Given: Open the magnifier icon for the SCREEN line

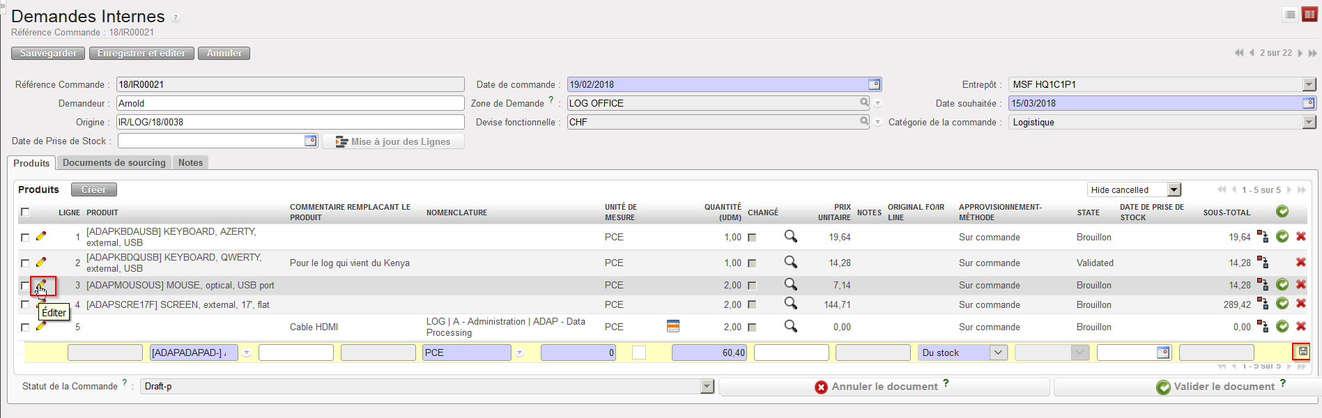Looking at the screenshot, I should pos(790,304).
